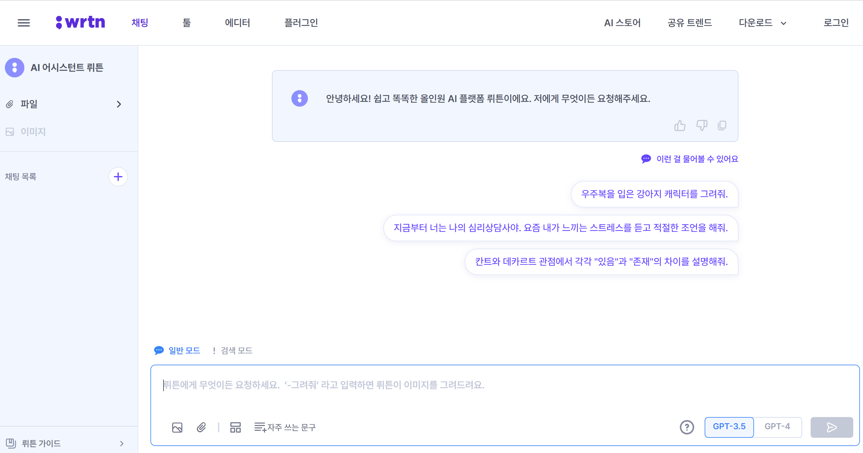
Task: Open the 툴 tab in navigation
Action: click(x=186, y=23)
